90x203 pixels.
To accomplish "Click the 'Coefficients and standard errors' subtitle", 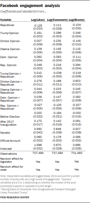I will click(23, 12).
